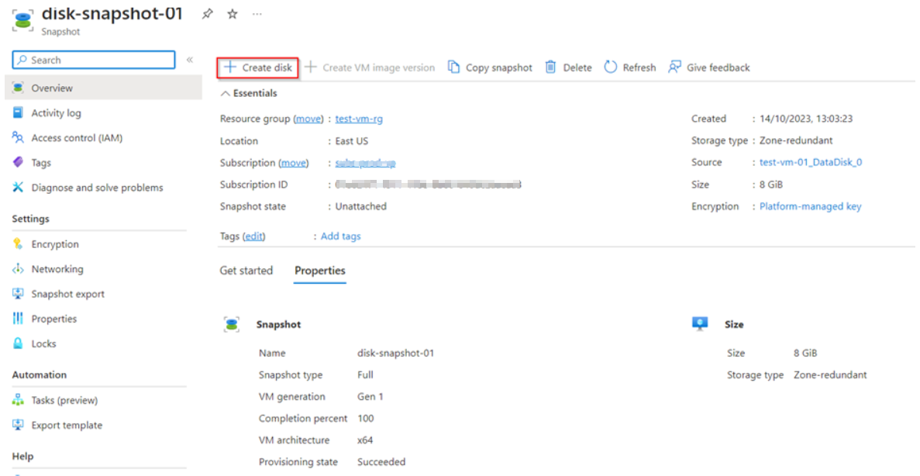Click the Export template icon
Viewport: 920px width, 476px height.
coord(18,425)
